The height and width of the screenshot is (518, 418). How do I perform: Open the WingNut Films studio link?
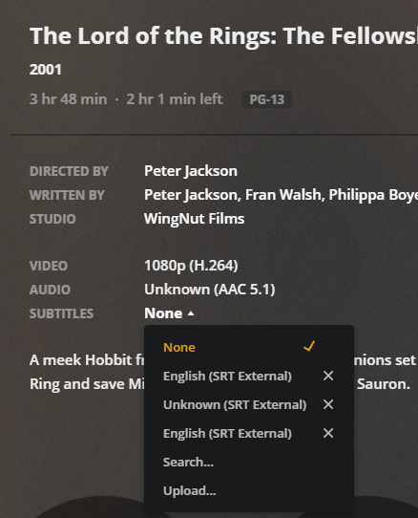195,219
